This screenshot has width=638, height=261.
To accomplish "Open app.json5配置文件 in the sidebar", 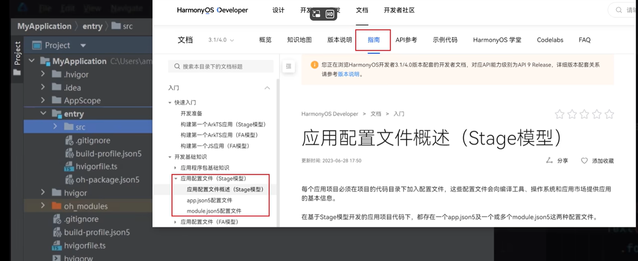I will (x=209, y=200).
